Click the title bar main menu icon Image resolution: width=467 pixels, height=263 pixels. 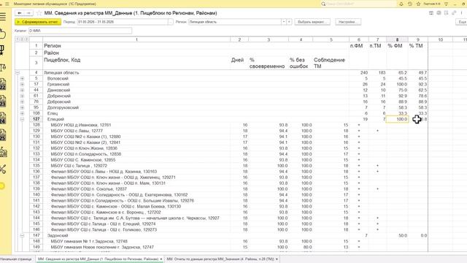point(7,4)
